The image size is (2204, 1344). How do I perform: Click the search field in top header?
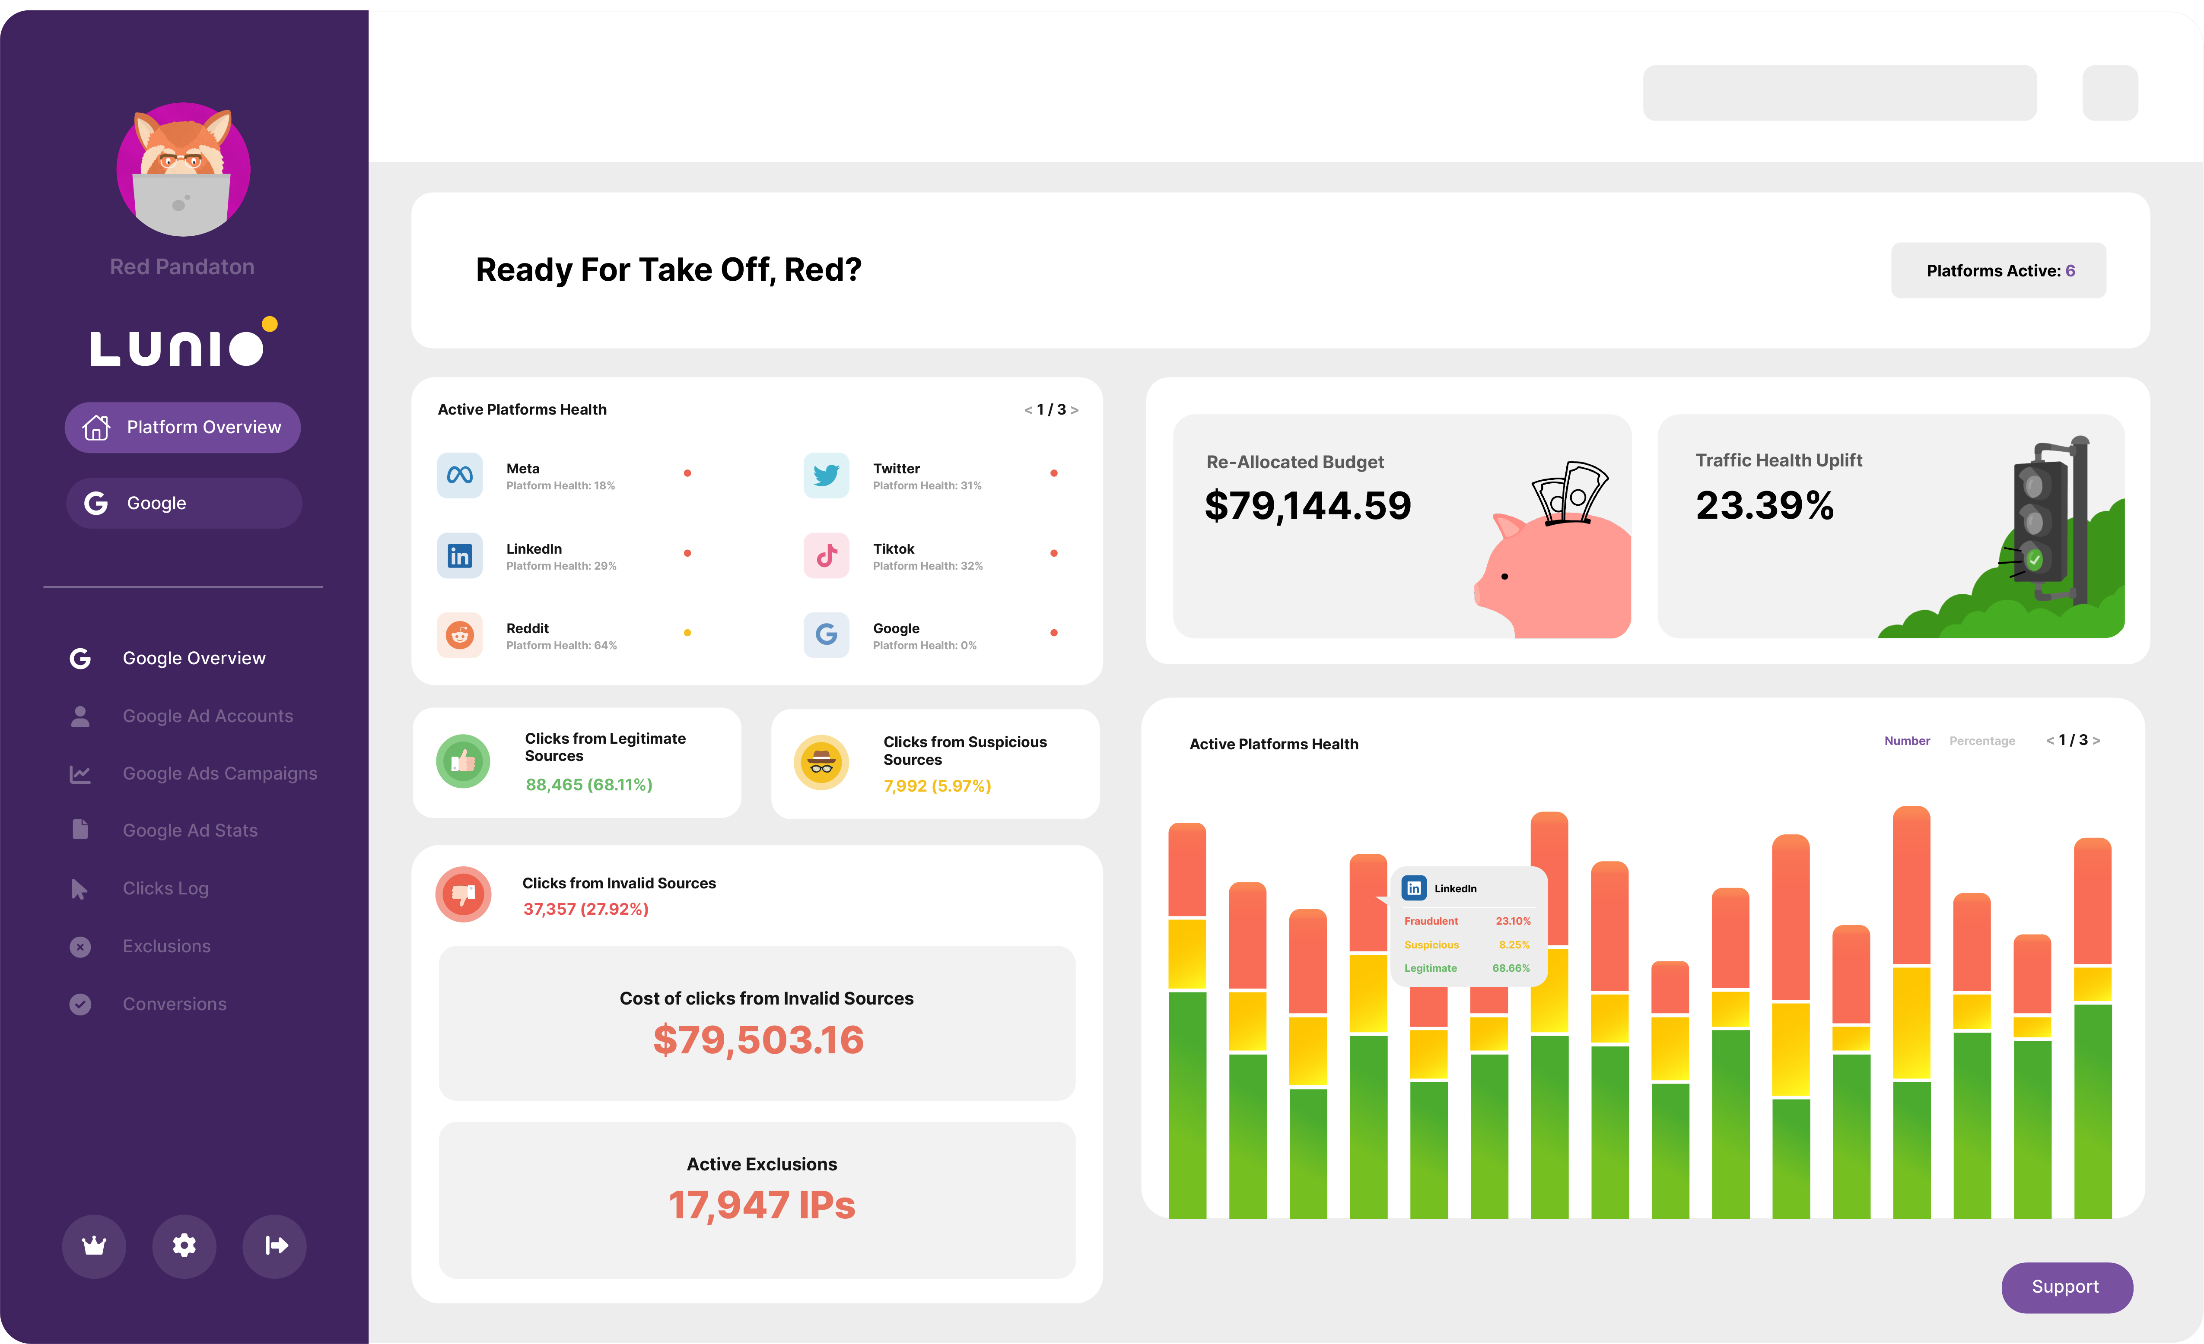click(1839, 93)
